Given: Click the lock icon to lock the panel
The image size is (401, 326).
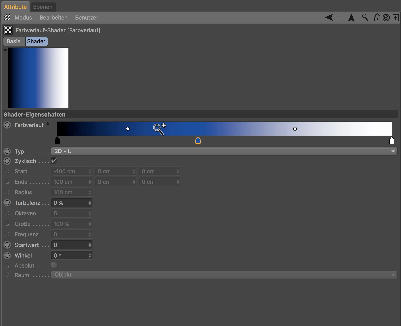Looking at the screenshot, I should pyautogui.click(x=377, y=17).
